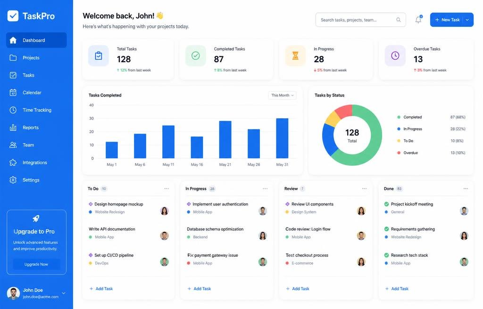Open the In Progress column options menu
The height and width of the screenshot is (309, 483).
click(265, 189)
